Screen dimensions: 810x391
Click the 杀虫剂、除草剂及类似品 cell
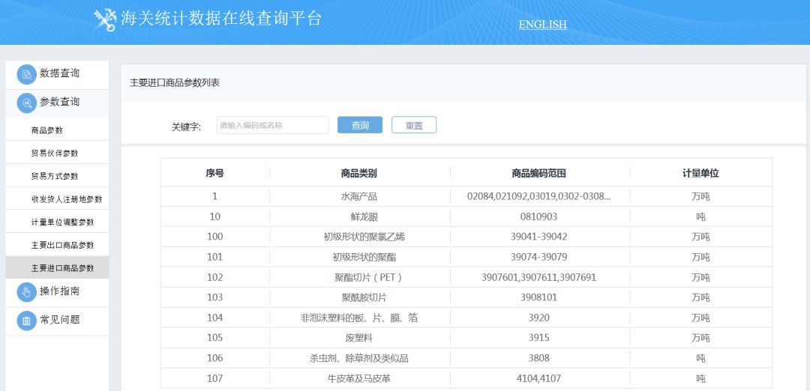pyautogui.click(x=359, y=358)
